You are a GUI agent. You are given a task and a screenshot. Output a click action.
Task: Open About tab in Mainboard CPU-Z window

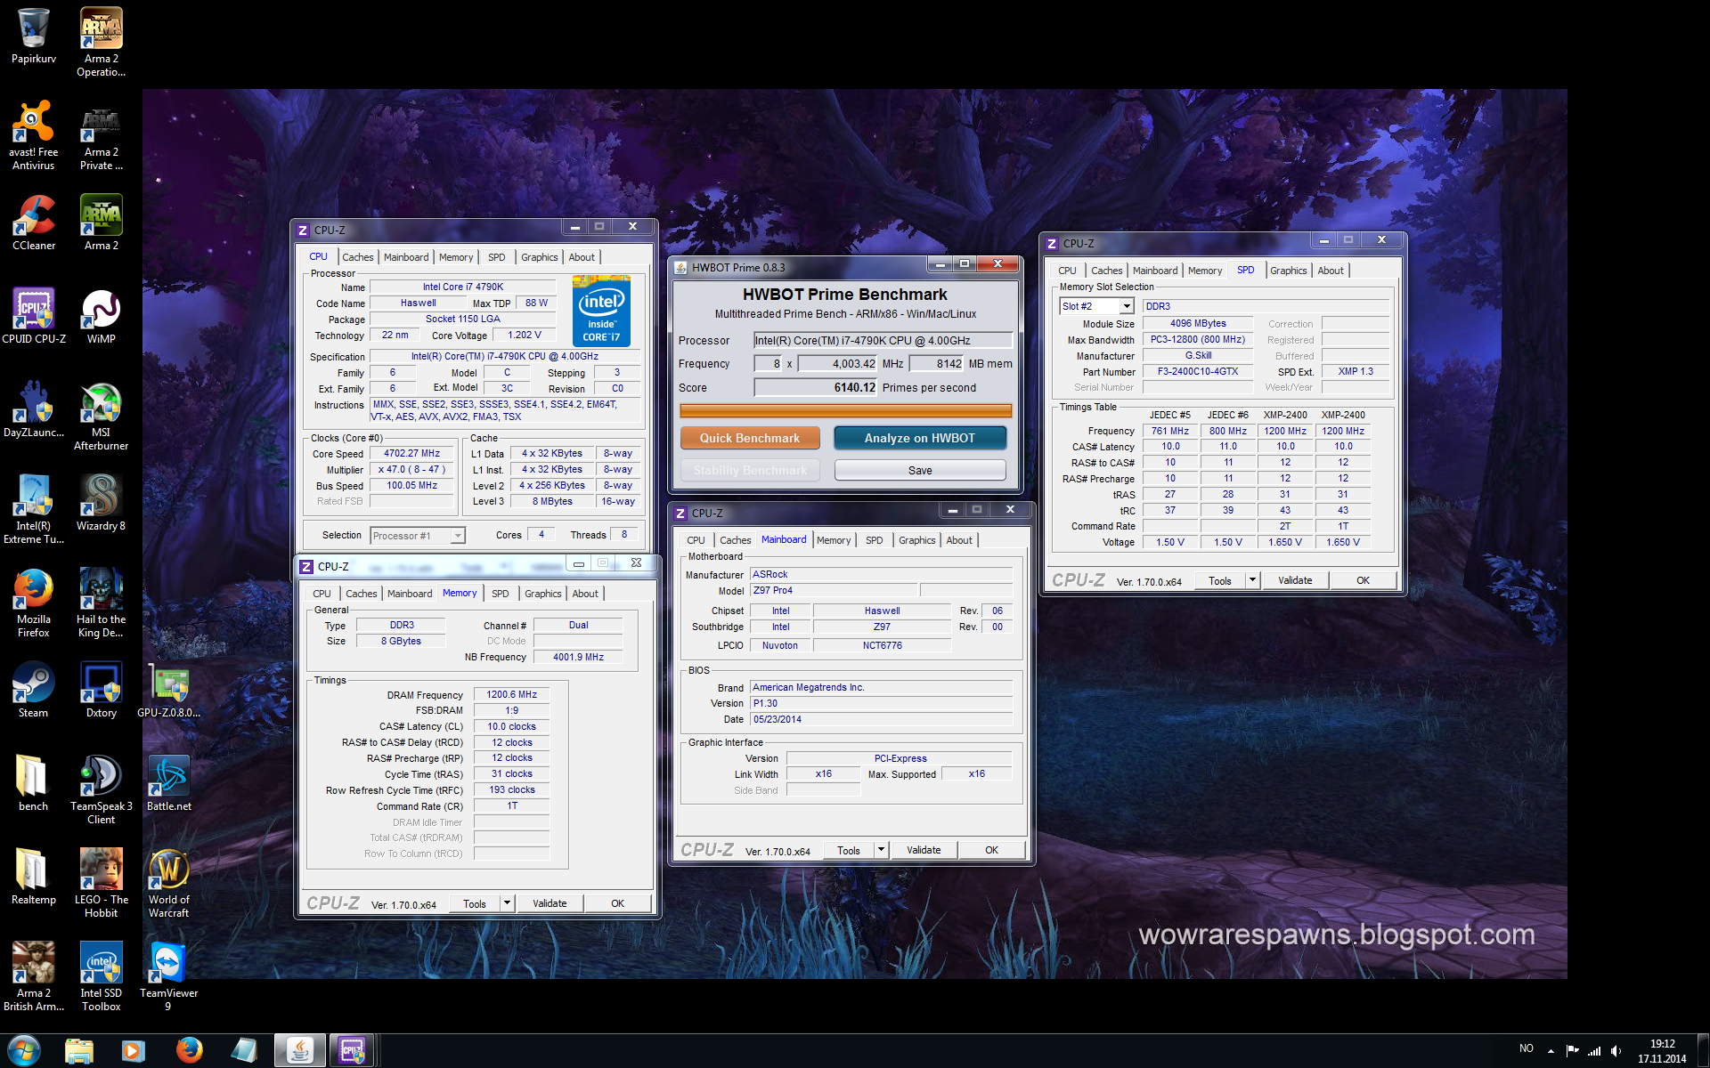pyautogui.click(x=959, y=540)
